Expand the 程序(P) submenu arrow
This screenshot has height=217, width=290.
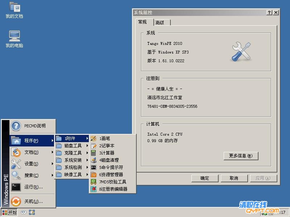(x=52, y=141)
